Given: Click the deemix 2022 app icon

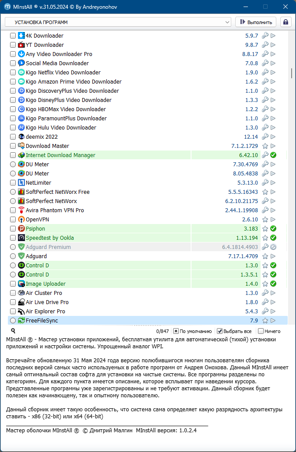Looking at the screenshot, I should pyautogui.click(x=21, y=137).
